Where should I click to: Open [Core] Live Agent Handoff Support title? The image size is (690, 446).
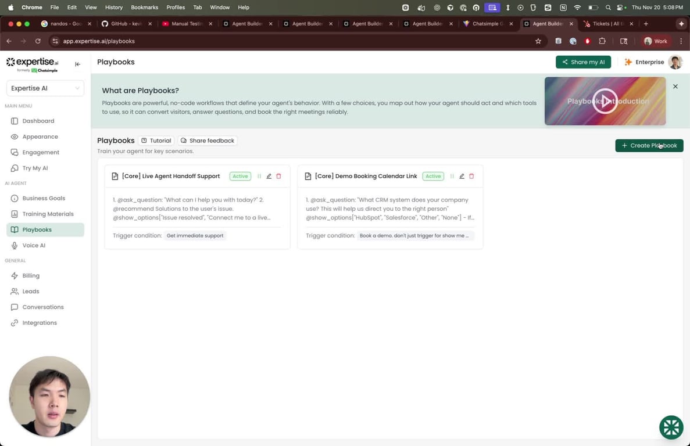coord(171,176)
